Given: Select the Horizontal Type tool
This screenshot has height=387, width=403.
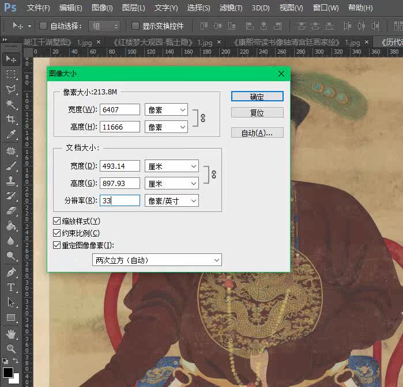Looking at the screenshot, I should [x=11, y=287].
